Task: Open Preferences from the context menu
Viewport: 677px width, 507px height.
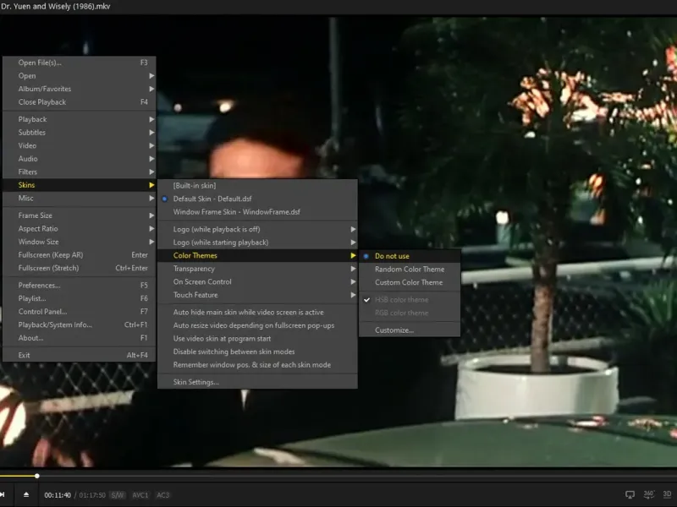Action: tap(39, 286)
